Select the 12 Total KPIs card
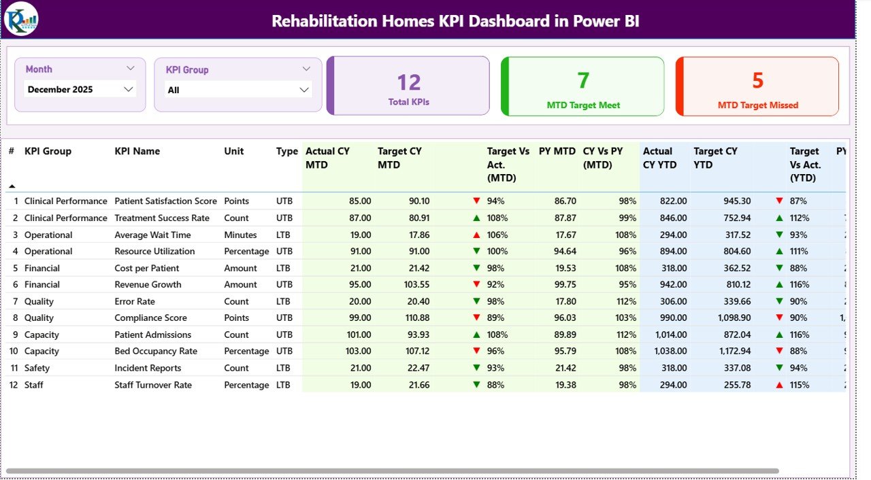 click(408, 86)
